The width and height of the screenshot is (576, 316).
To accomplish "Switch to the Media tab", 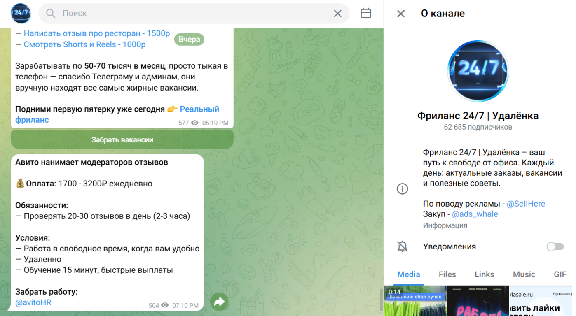I will point(408,274).
